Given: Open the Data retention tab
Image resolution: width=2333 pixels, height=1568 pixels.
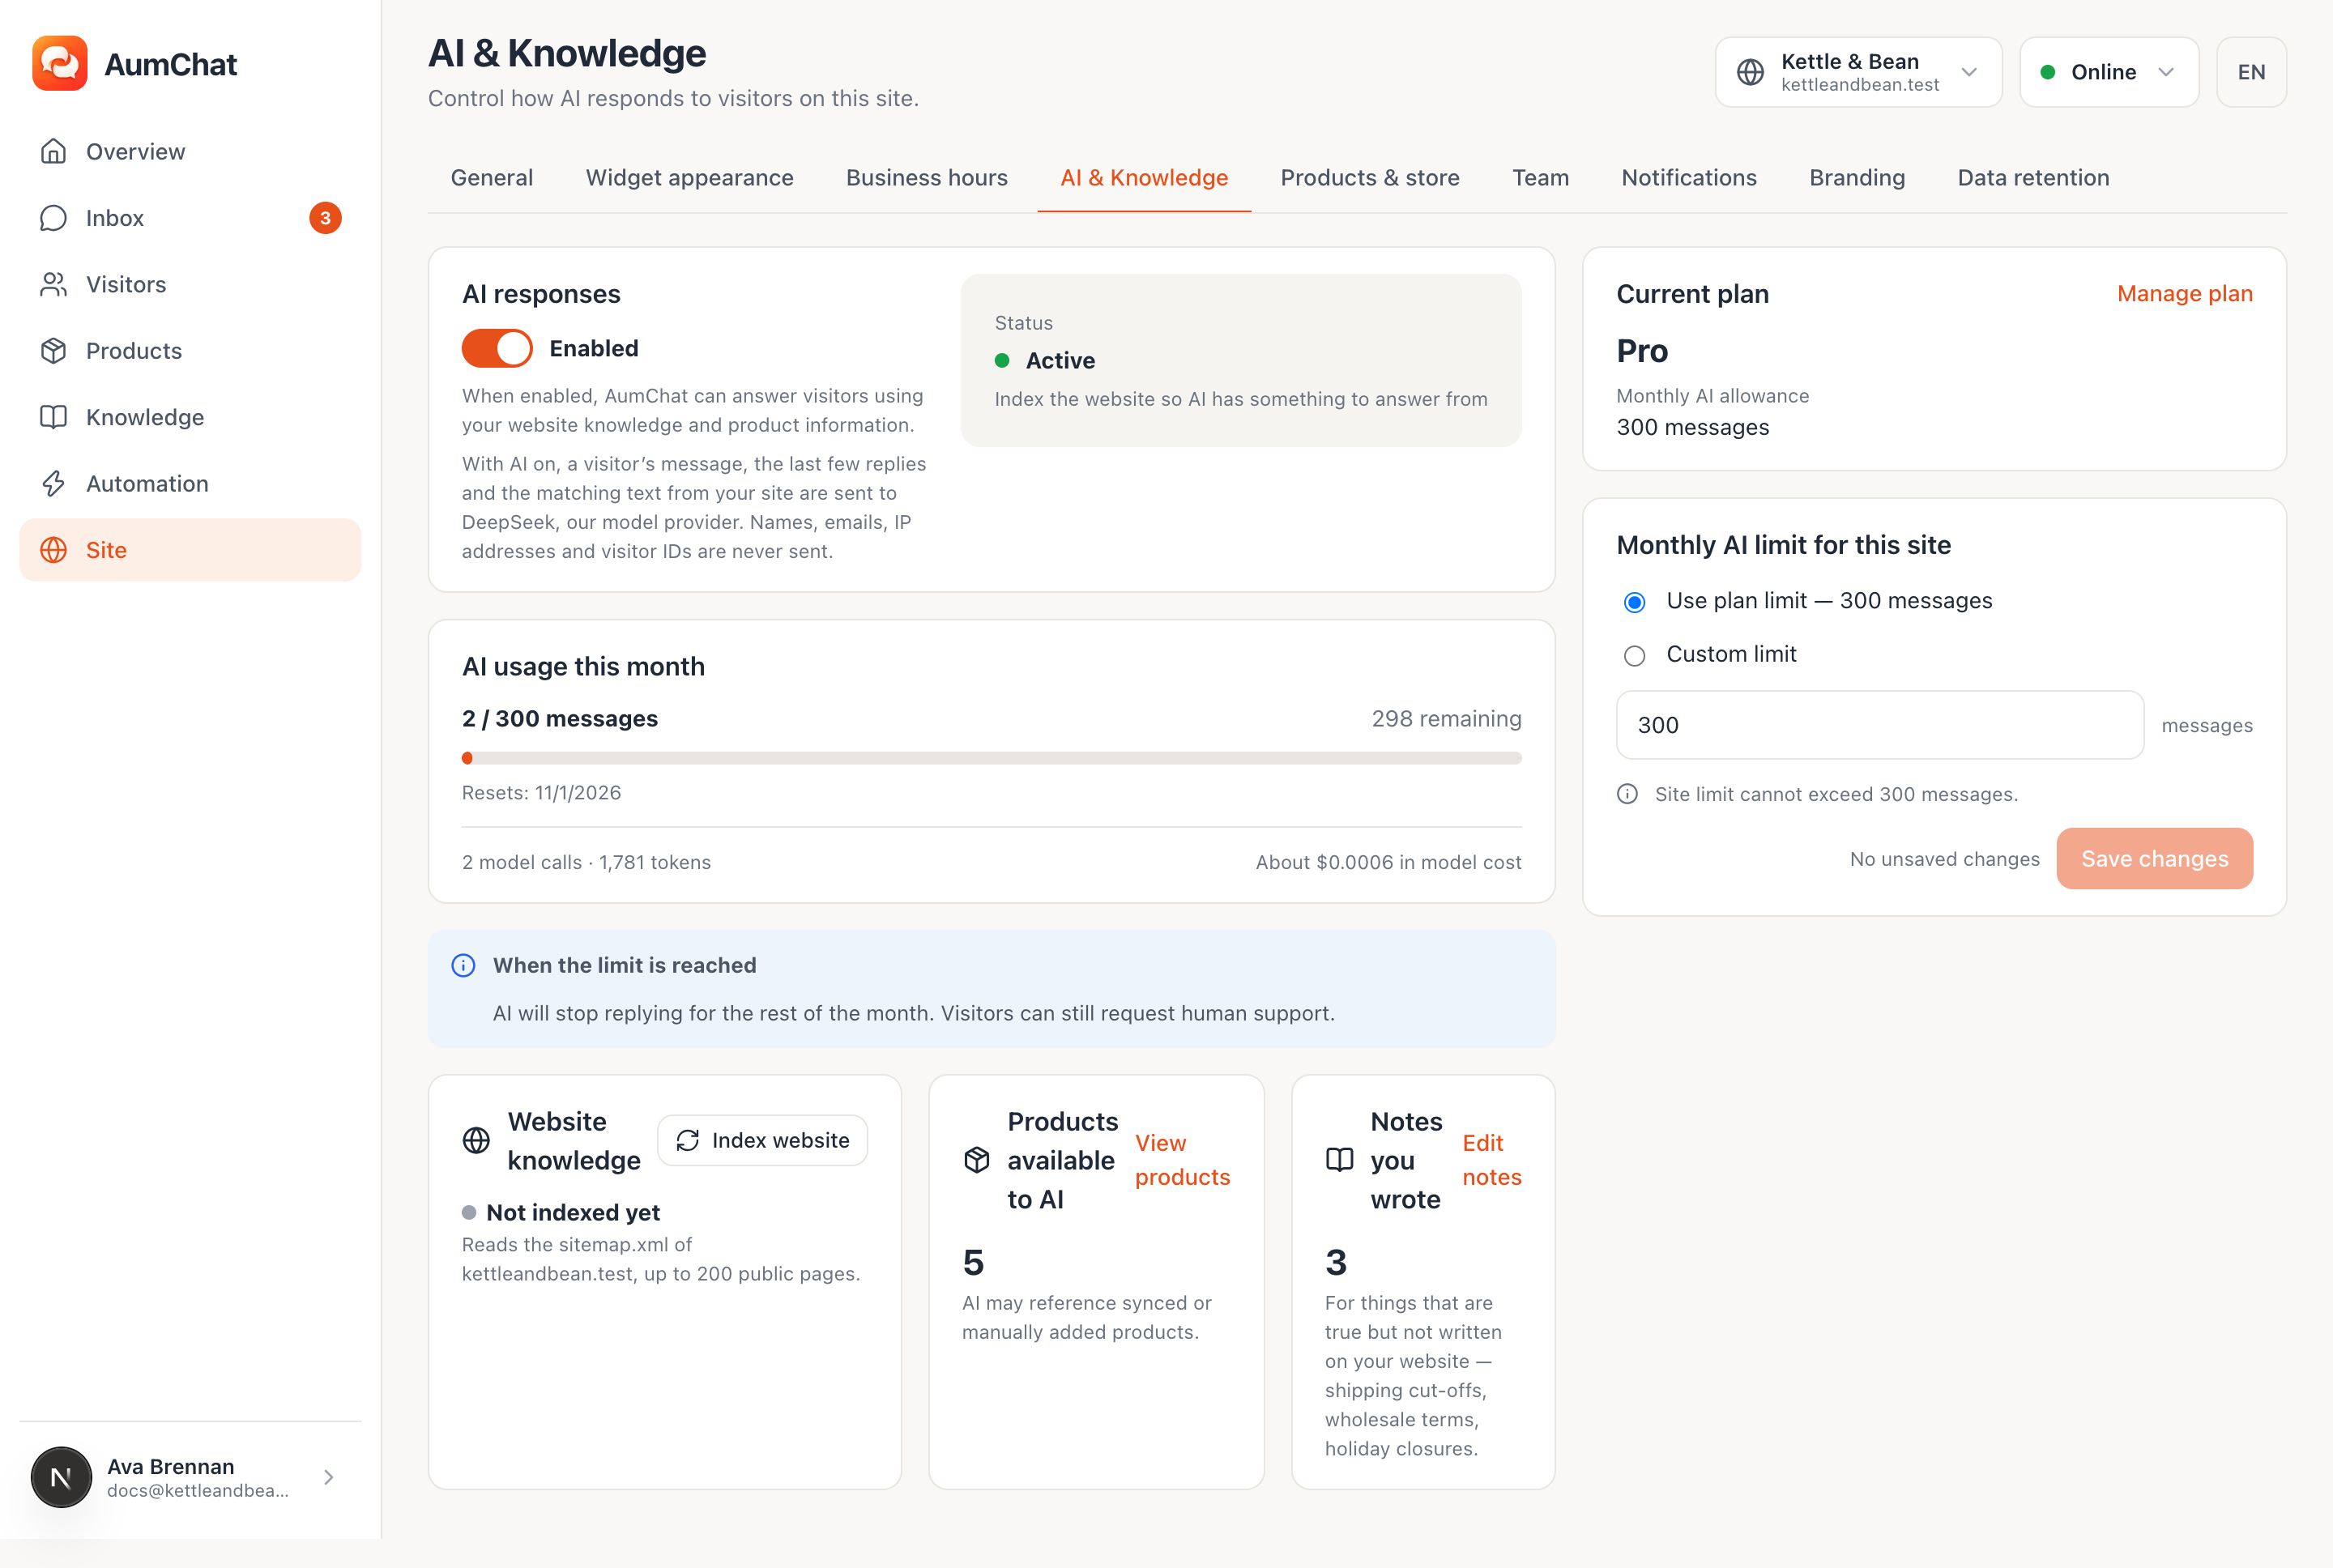Looking at the screenshot, I should [2033, 178].
